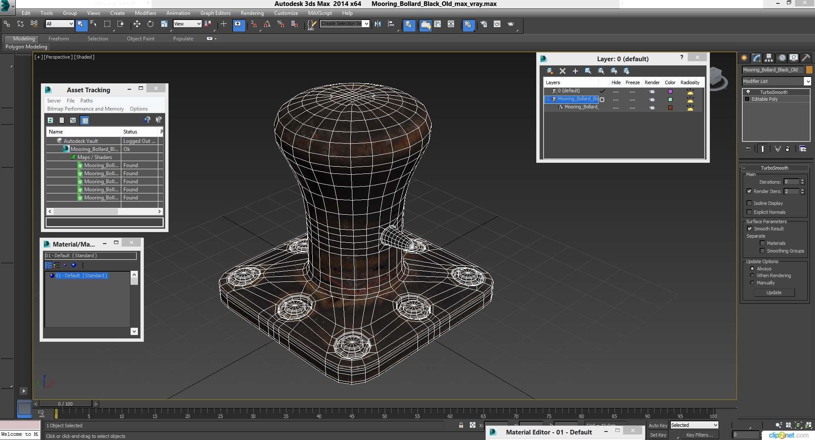Viewport: 815px width, 440px height.
Task: Expand the Editable Poly modifier
Action: point(747,99)
